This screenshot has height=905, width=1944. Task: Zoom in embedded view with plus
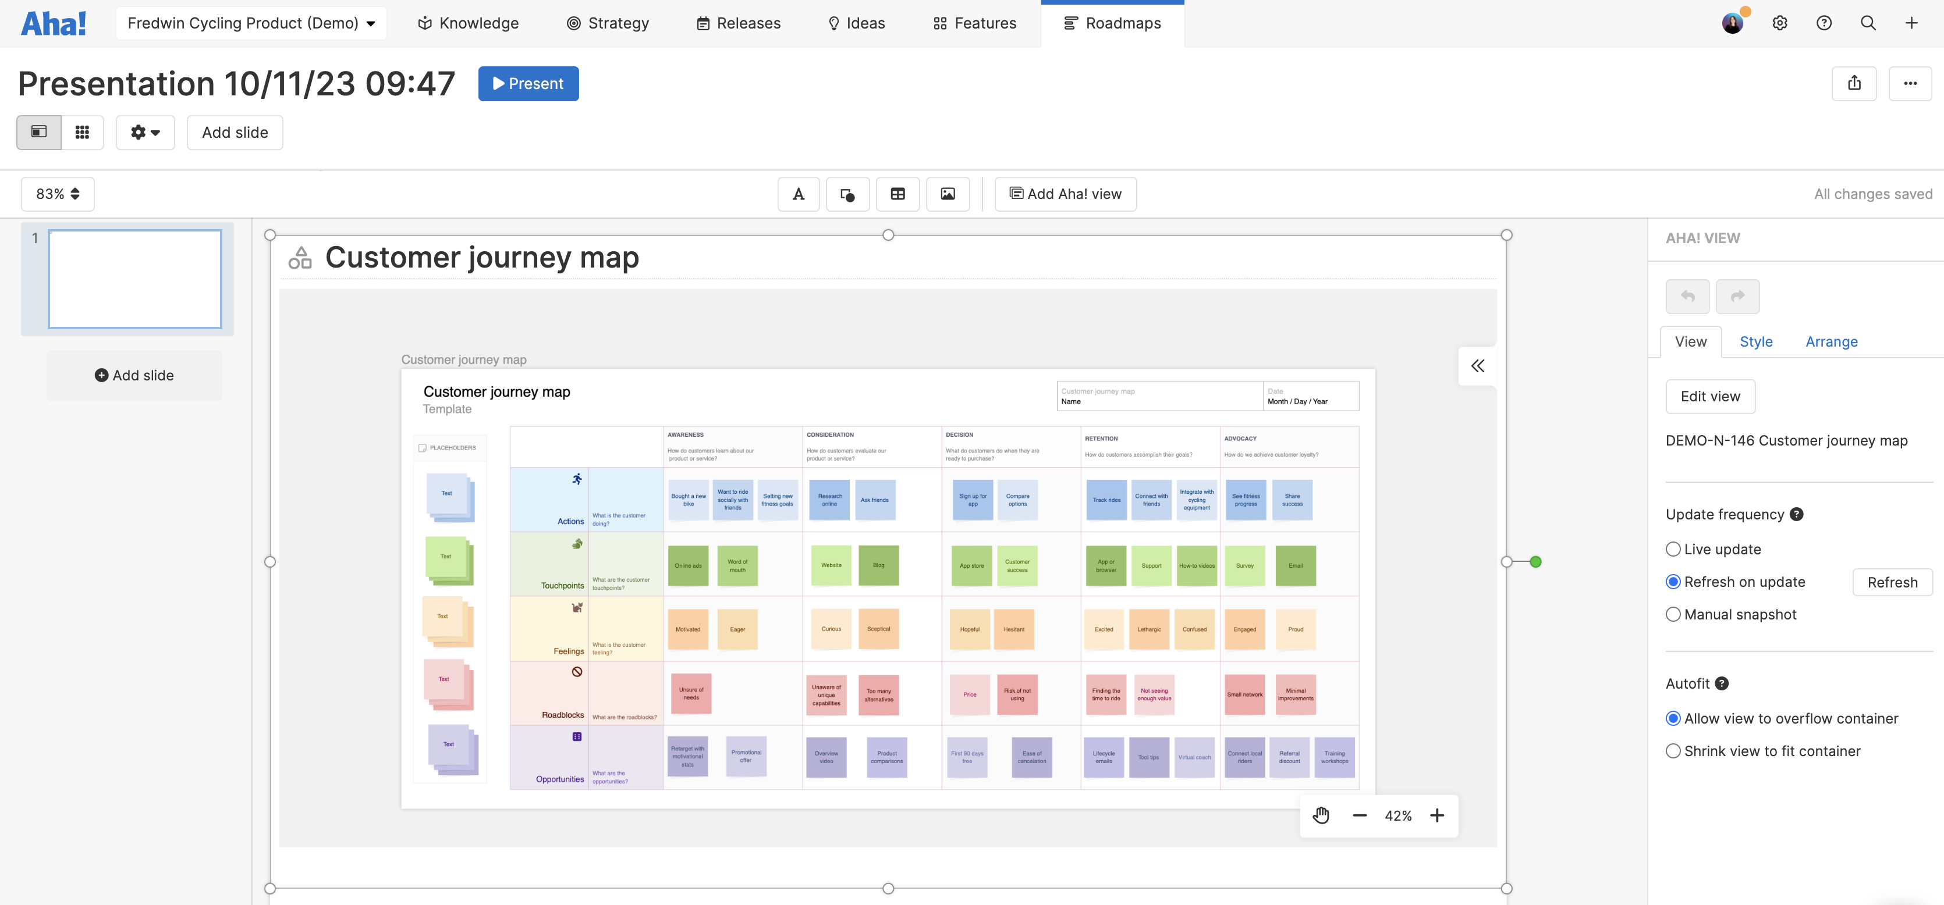(x=1437, y=815)
